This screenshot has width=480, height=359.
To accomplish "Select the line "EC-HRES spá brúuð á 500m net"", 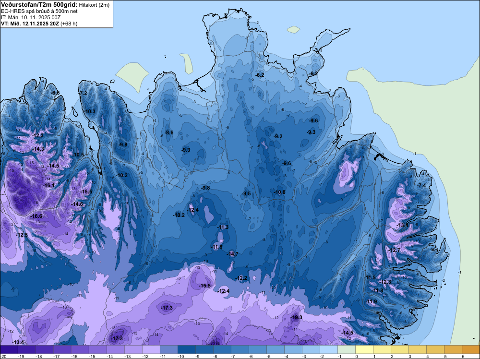I will (39, 12).
